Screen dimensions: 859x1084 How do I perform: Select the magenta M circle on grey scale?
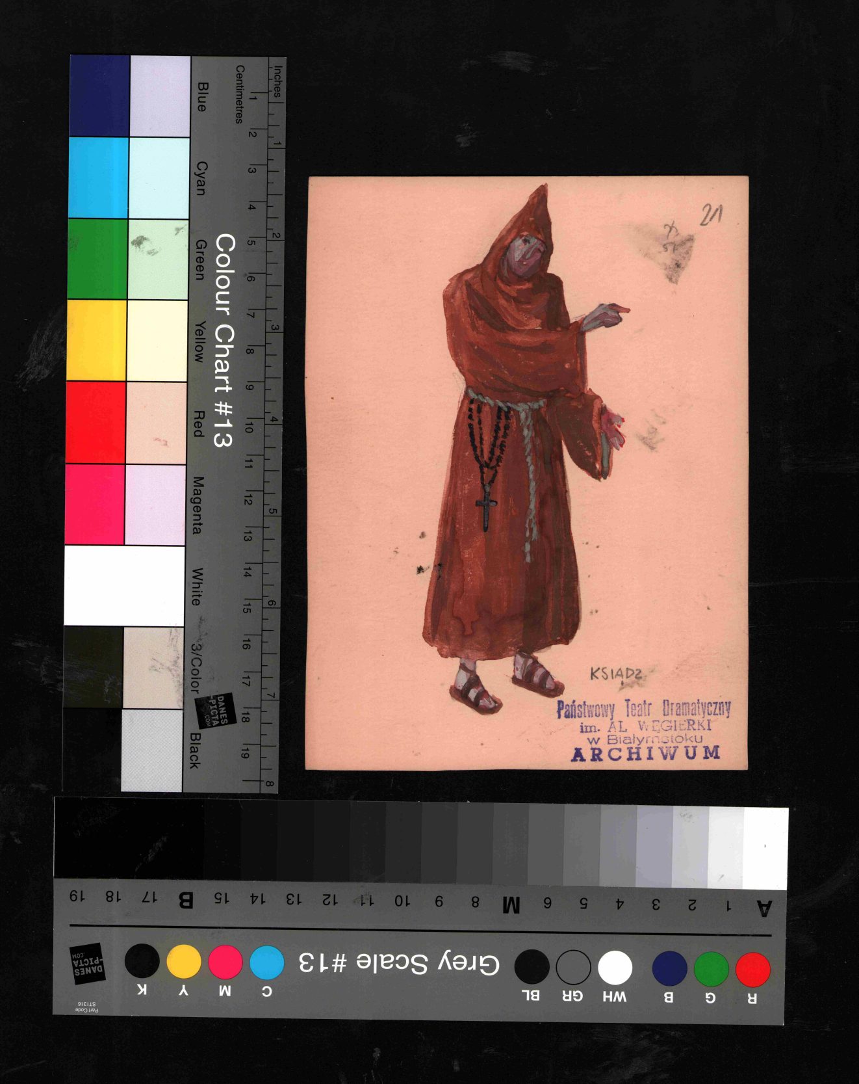coord(225,962)
